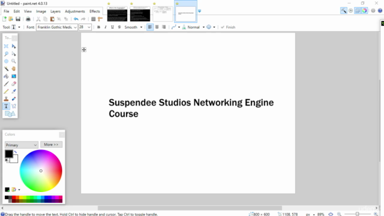This screenshot has height=216, width=384.
Task: Select the Paintbrush tool
Action: coord(7,84)
